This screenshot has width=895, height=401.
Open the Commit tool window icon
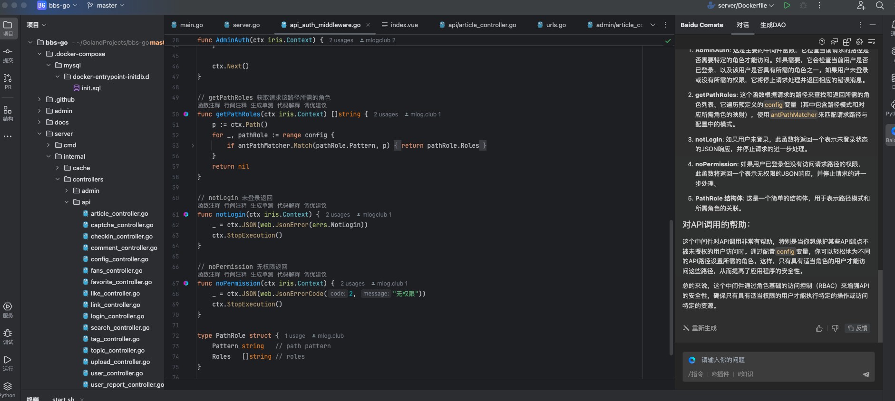tap(8, 55)
